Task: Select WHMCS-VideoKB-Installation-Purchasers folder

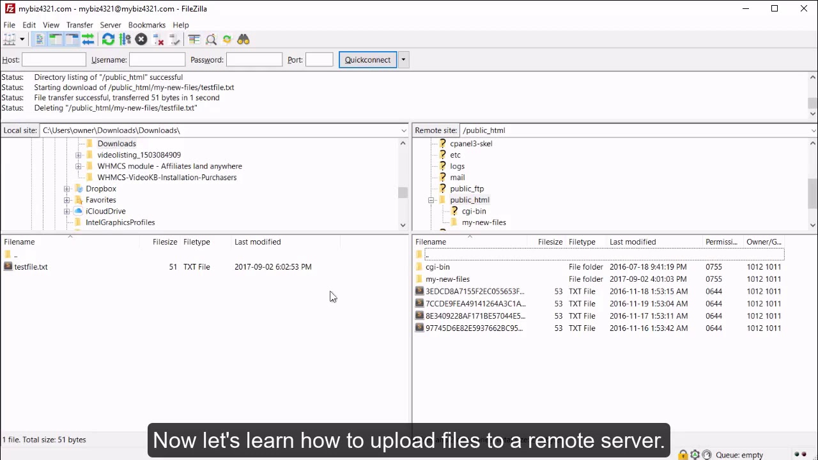Action: tap(167, 178)
